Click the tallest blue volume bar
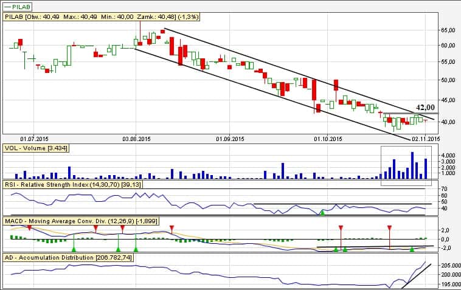The image size is (461, 290). [x=412, y=165]
